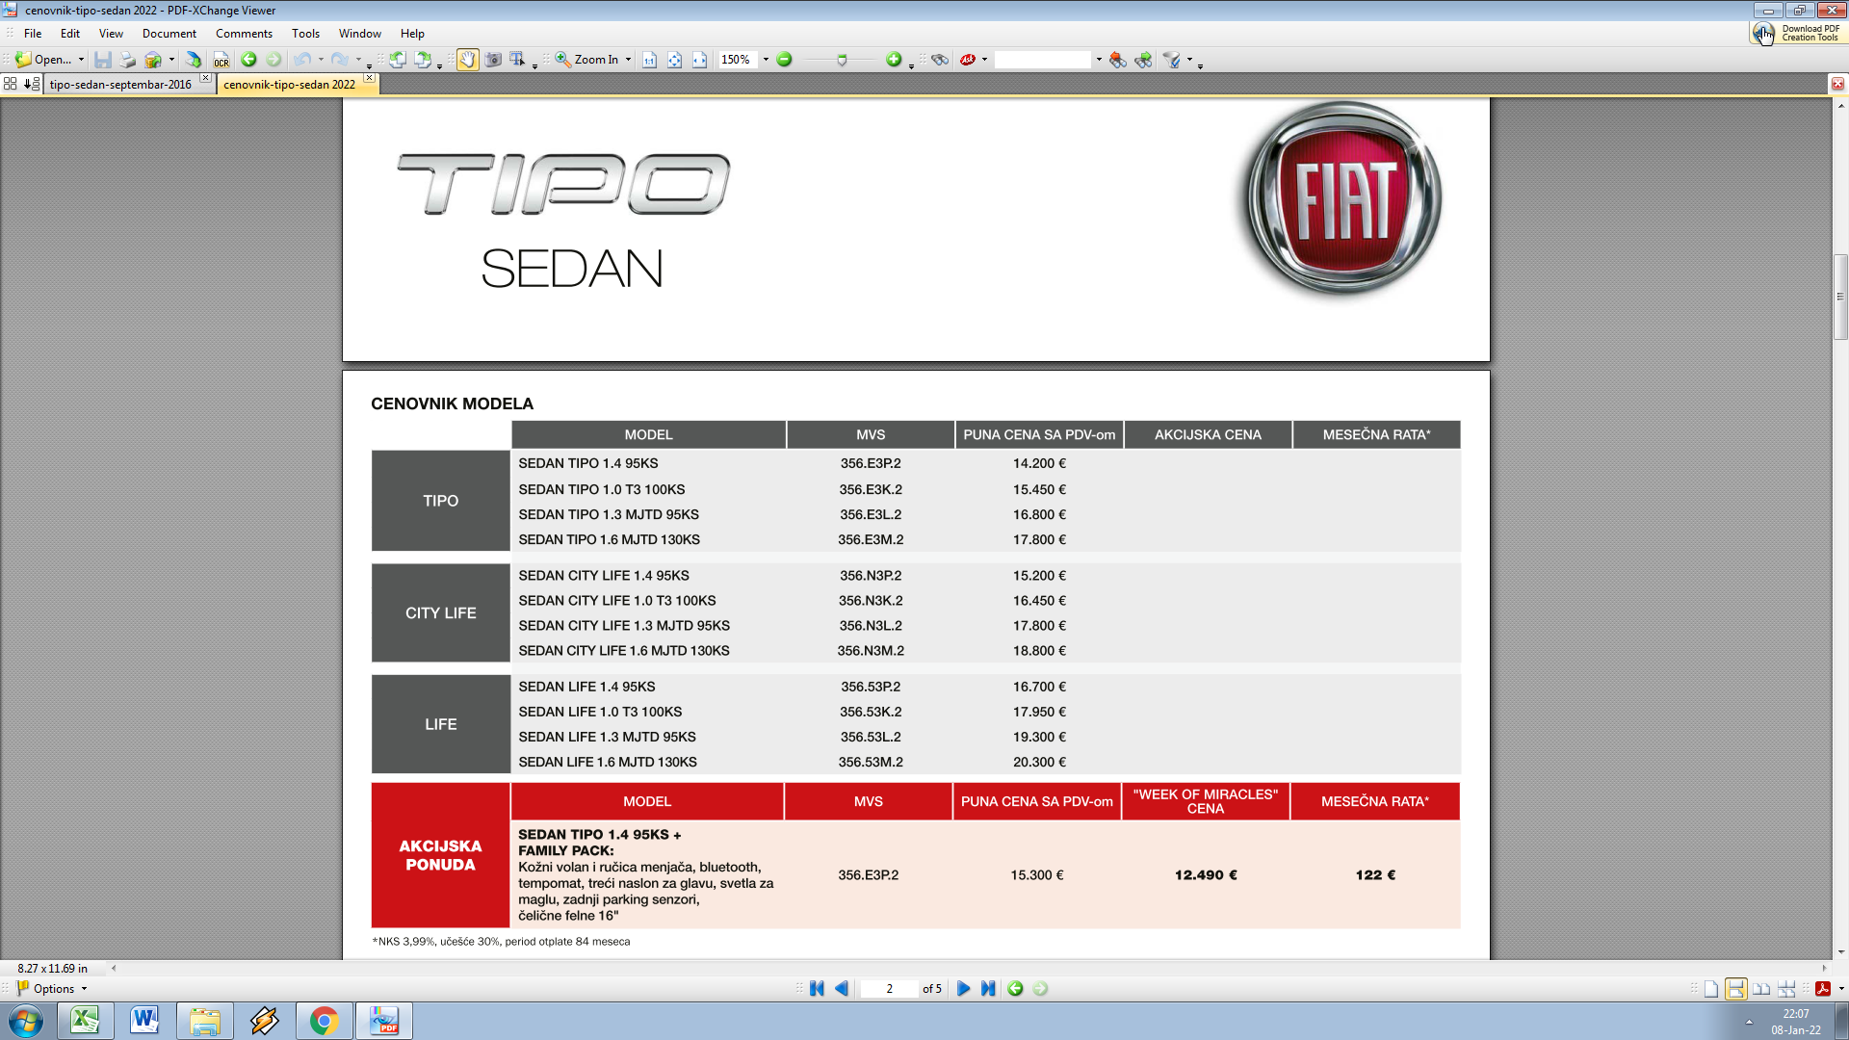Toggle the tab list sort button
The width and height of the screenshot is (1849, 1040).
[x=32, y=84]
